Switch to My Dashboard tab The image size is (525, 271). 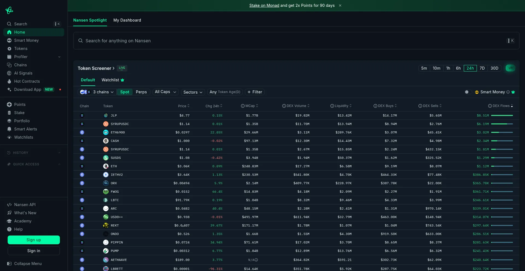(x=127, y=20)
